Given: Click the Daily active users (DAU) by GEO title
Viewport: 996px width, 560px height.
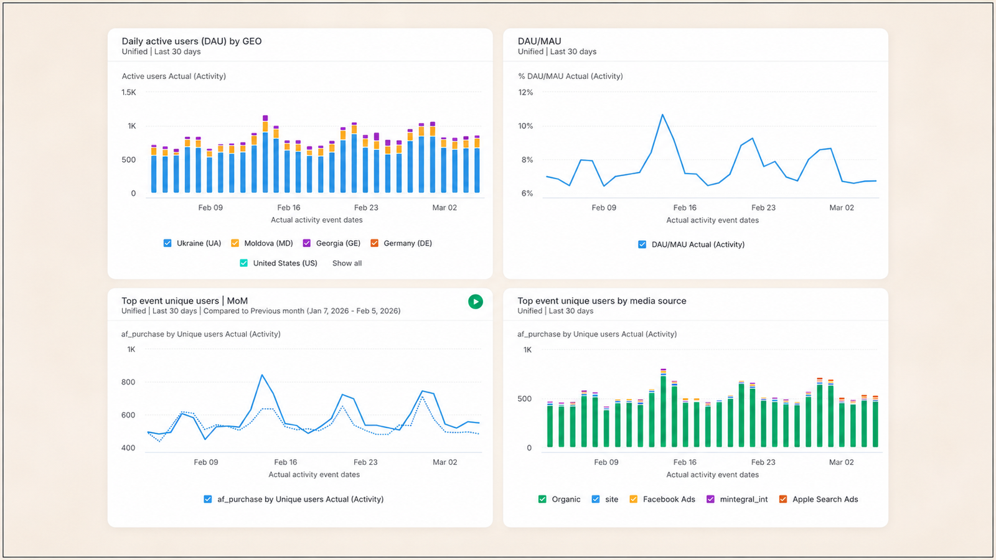Looking at the screenshot, I should 192,41.
